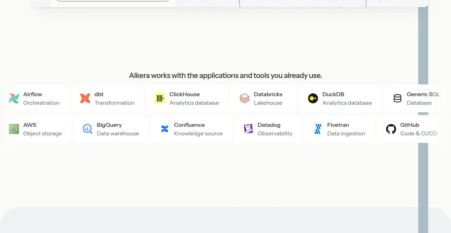Click 'Knowledge source' under Confluence
The image size is (451, 233).
pyautogui.click(x=198, y=134)
